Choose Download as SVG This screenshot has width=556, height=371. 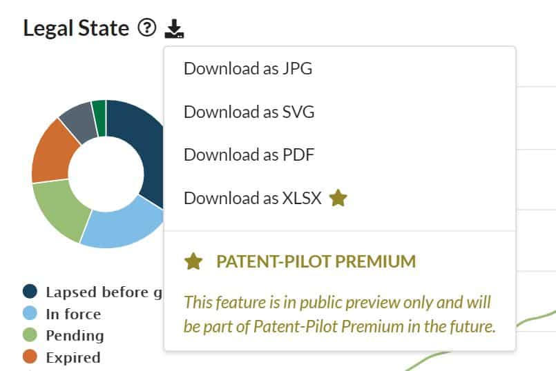pyautogui.click(x=249, y=112)
